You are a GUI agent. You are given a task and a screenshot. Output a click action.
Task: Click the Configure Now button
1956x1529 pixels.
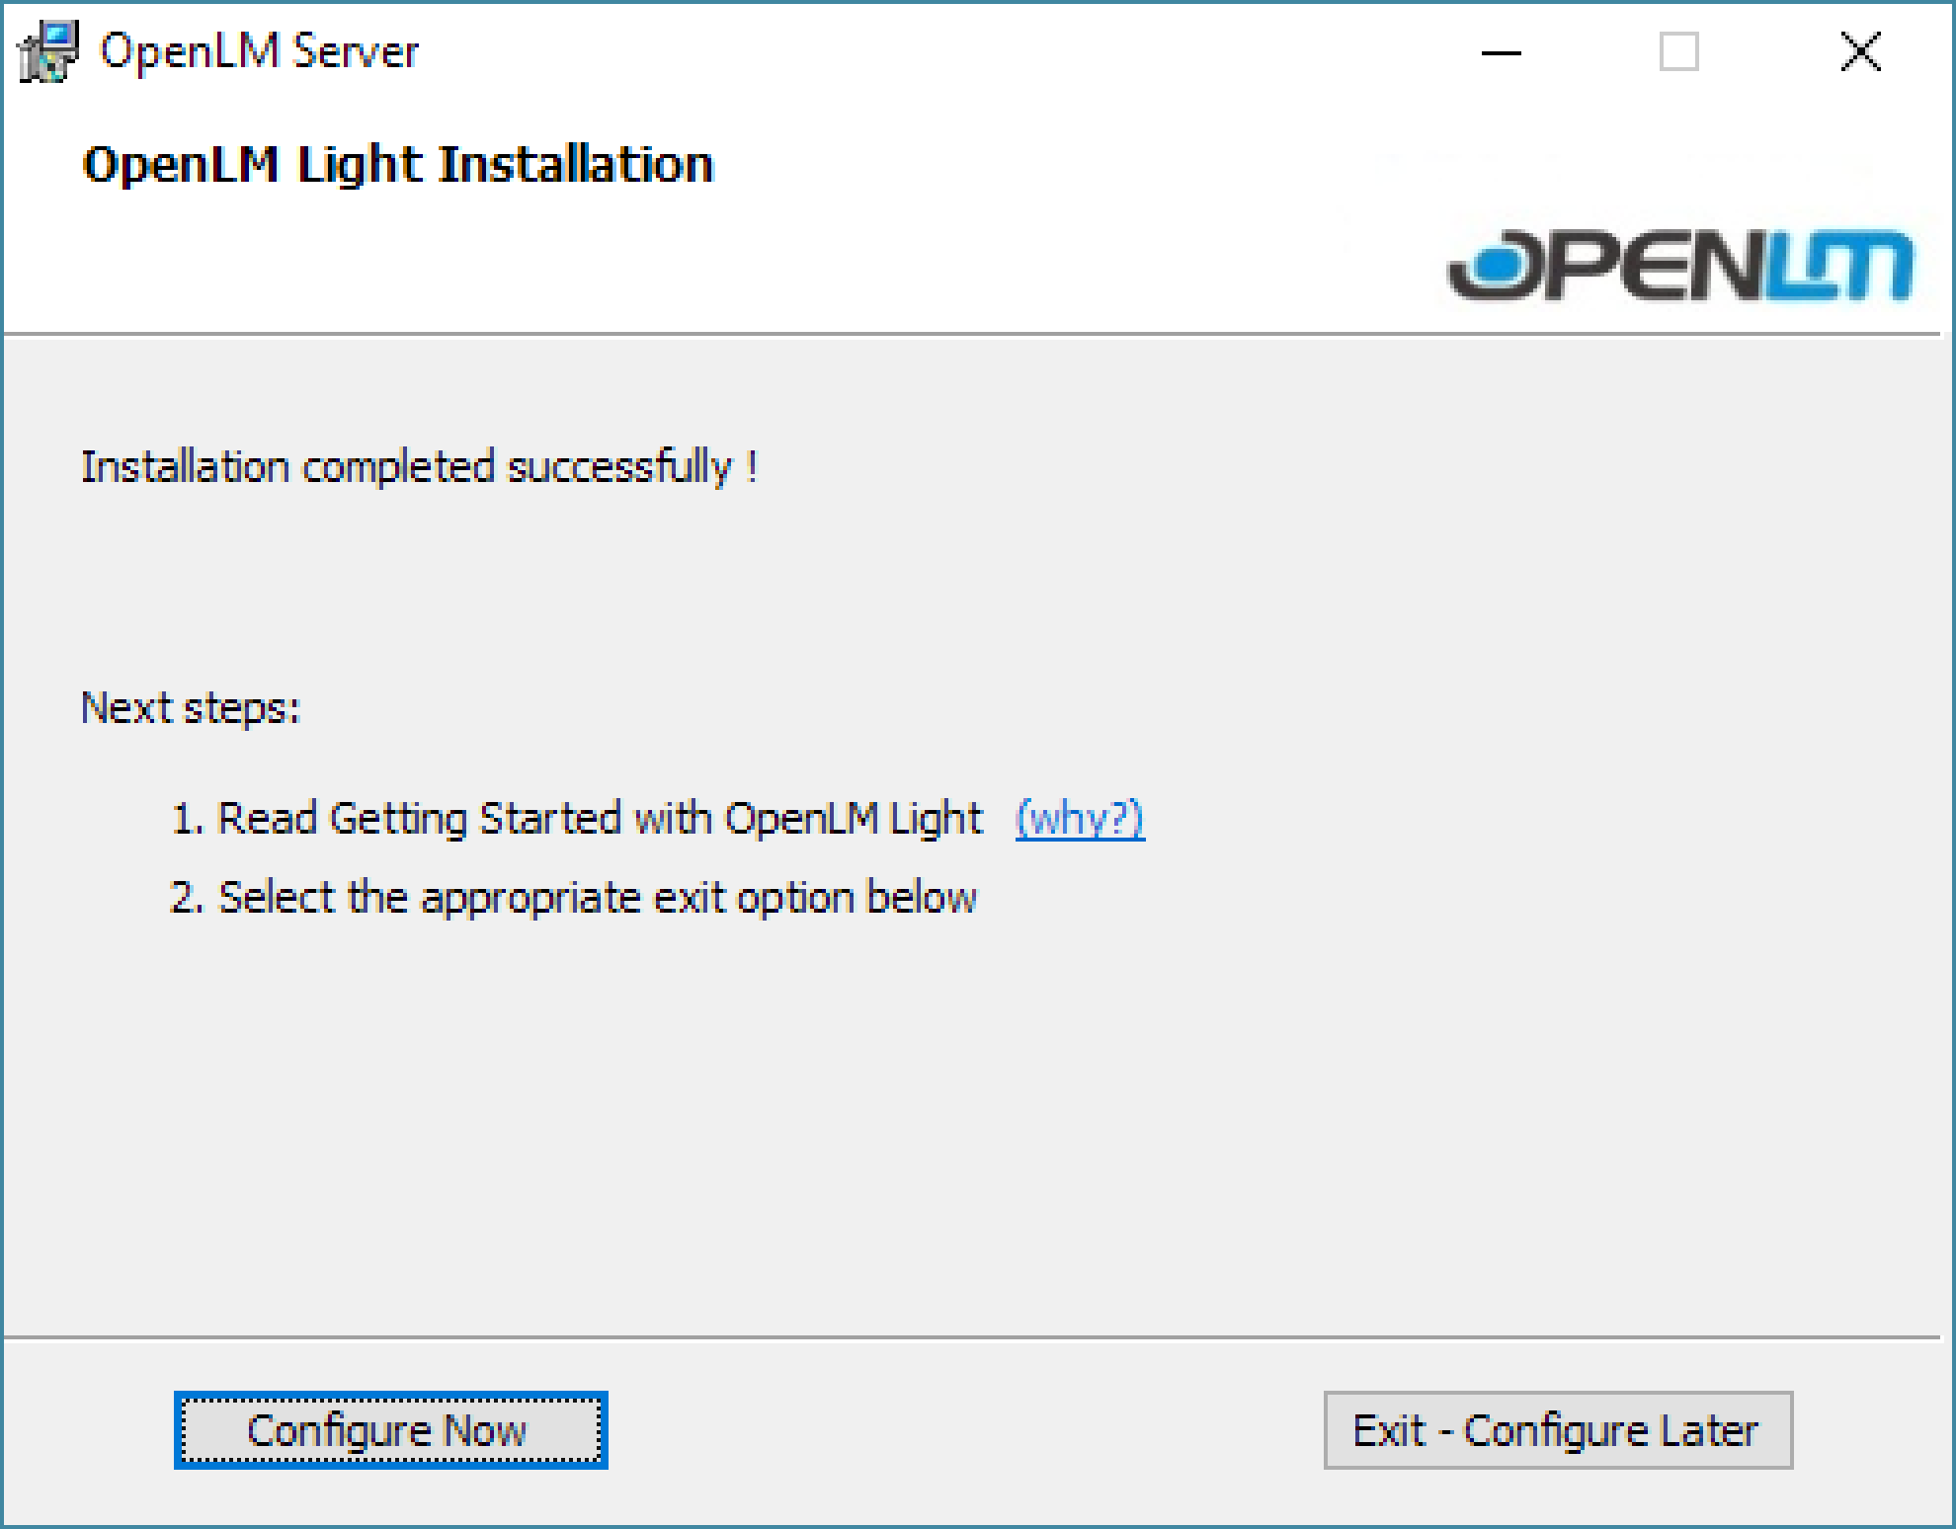click(x=390, y=1430)
